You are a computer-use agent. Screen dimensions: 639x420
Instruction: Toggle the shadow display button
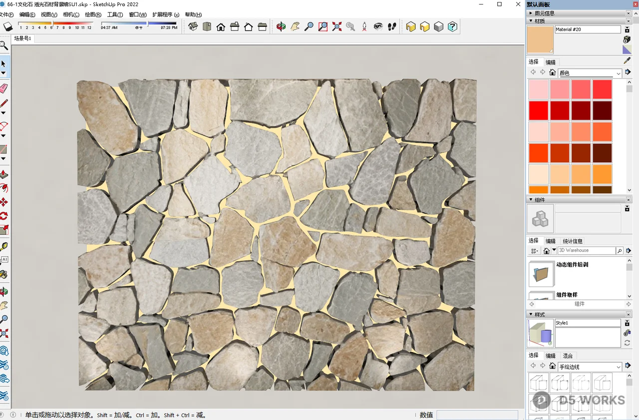[8, 26]
